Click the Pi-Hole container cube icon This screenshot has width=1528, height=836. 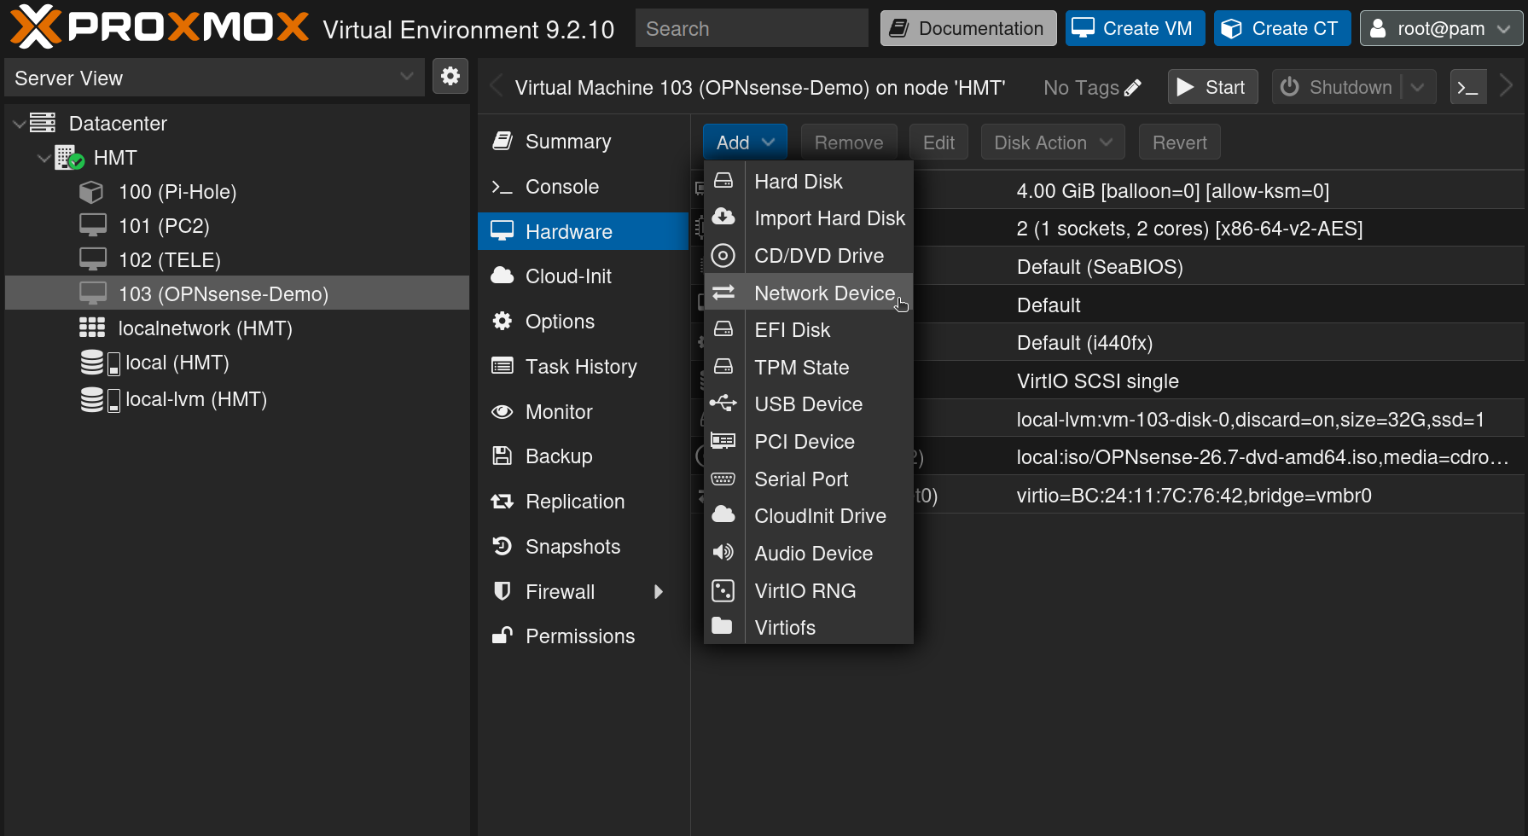tap(91, 192)
